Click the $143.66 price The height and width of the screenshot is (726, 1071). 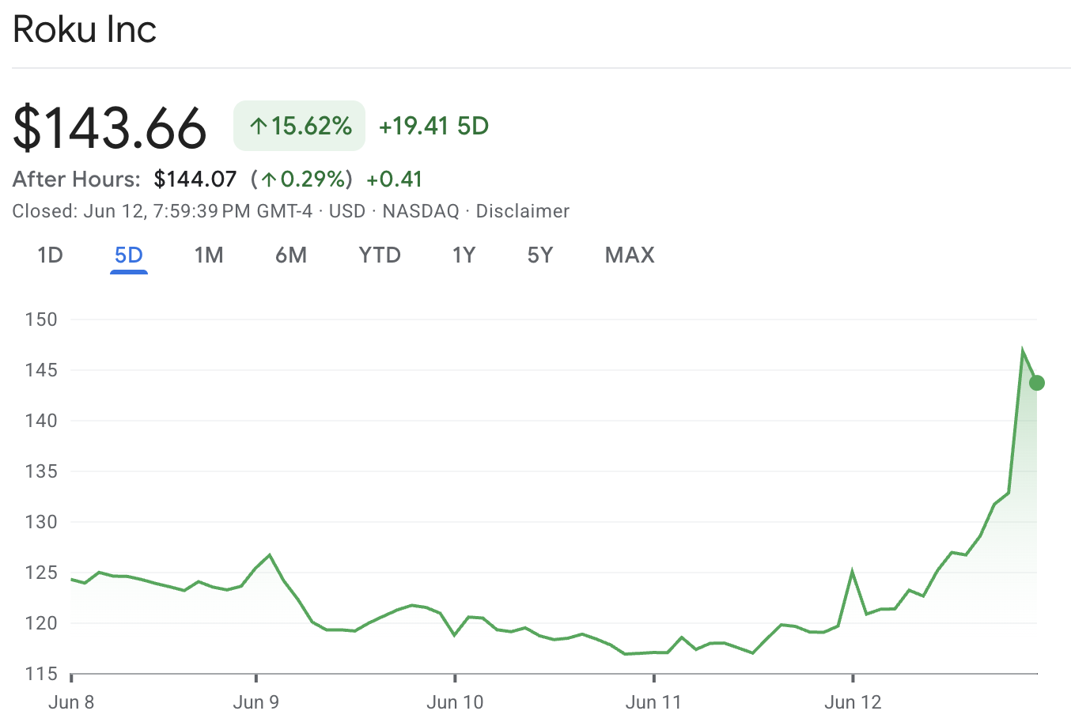tap(109, 127)
